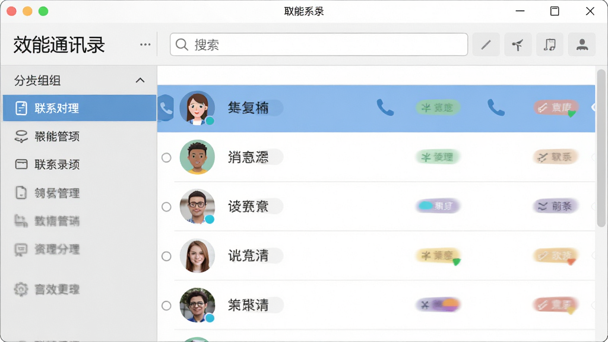Open the settings gear item 言效更理

[x=80, y=290]
